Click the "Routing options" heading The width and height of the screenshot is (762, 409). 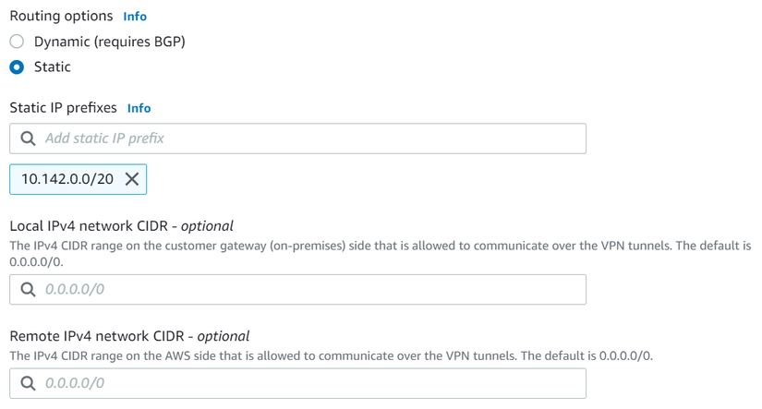pyautogui.click(x=61, y=16)
